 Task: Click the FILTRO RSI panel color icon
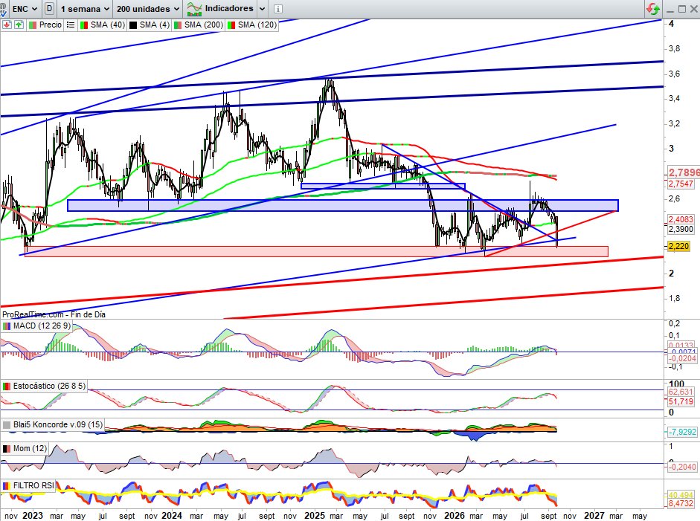7,485
